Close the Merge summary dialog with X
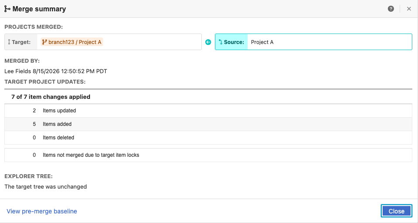 [x=409, y=9]
